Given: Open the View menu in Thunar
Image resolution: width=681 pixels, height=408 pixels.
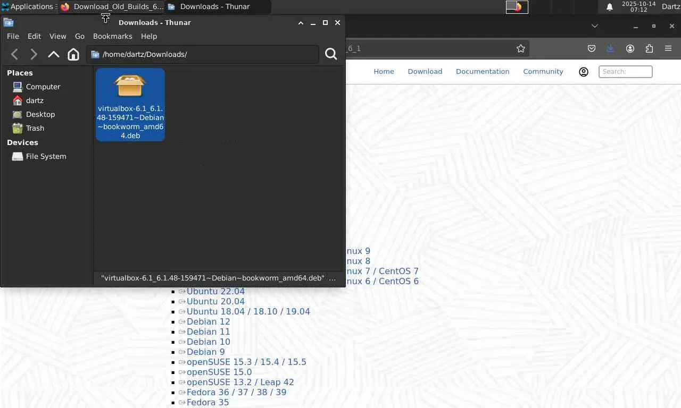Looking at the screenshot, I should 57,36.
